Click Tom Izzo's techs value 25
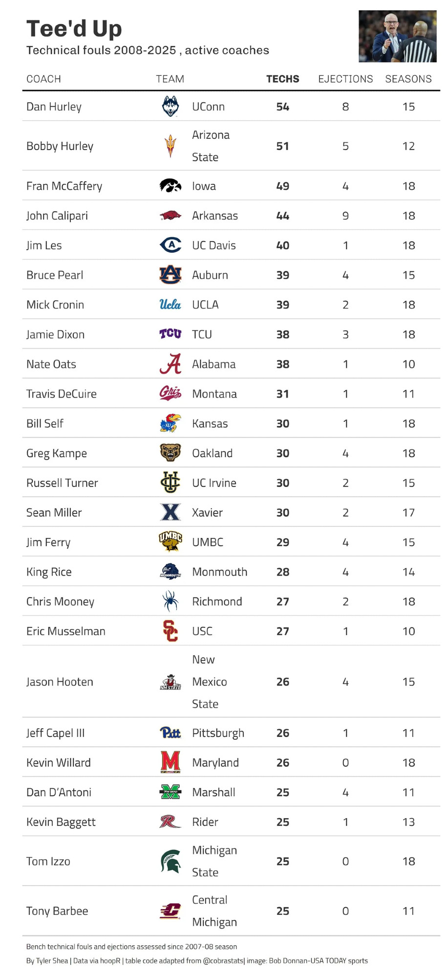 click(282, 861)
